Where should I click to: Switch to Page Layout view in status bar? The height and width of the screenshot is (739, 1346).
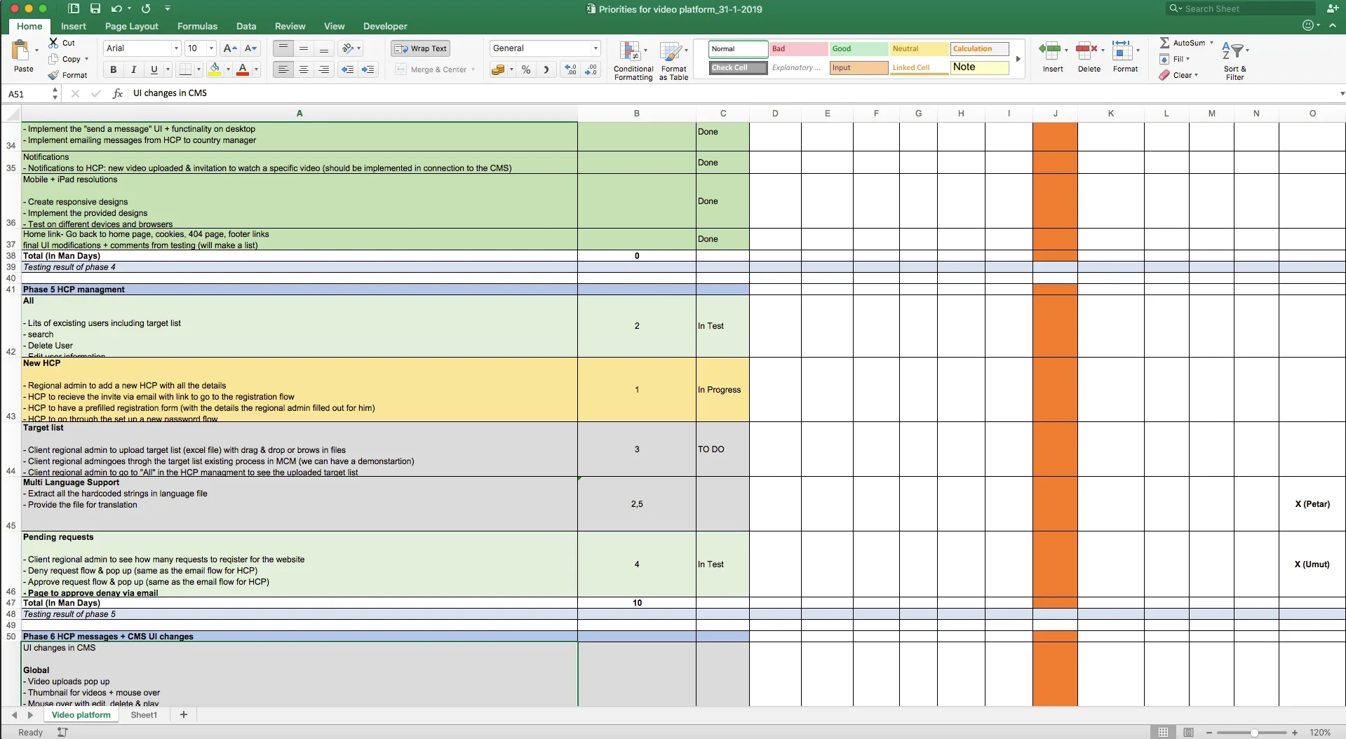point(1188,732)
